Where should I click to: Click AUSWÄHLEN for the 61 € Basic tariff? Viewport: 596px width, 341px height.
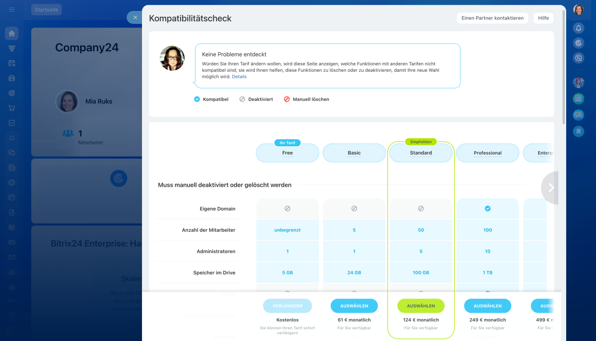point(354,306)
